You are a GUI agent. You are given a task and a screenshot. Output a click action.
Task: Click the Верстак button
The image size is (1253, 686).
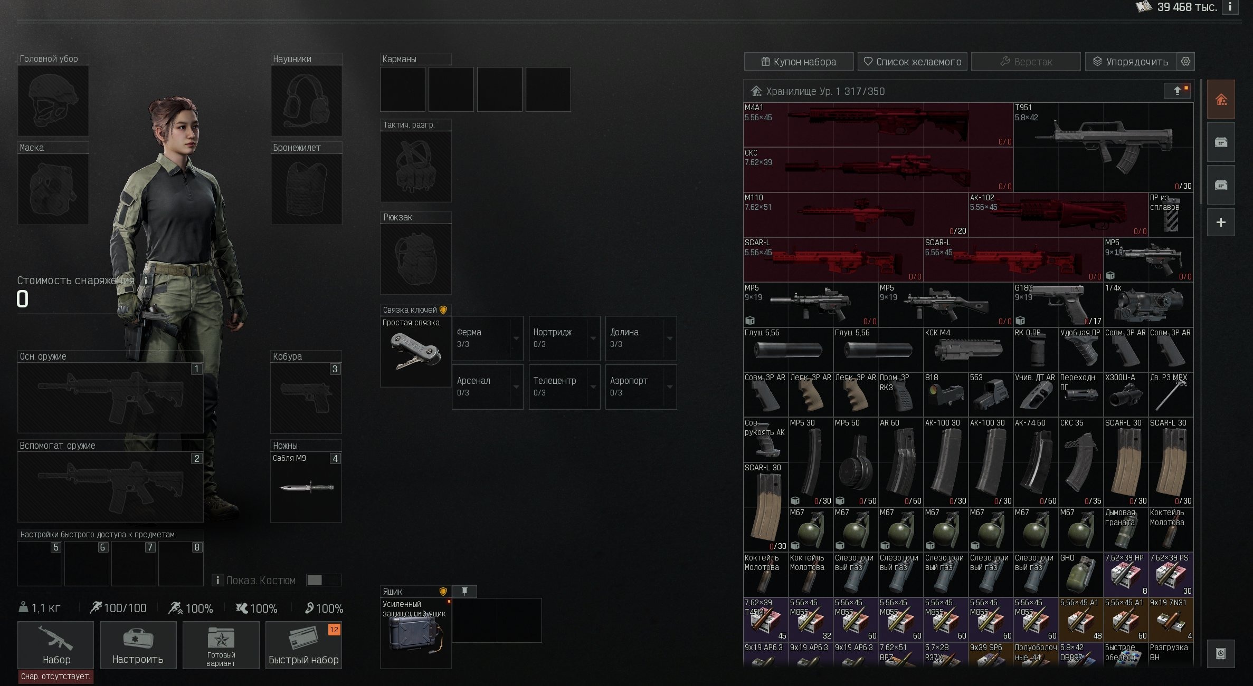[1026, 62]
